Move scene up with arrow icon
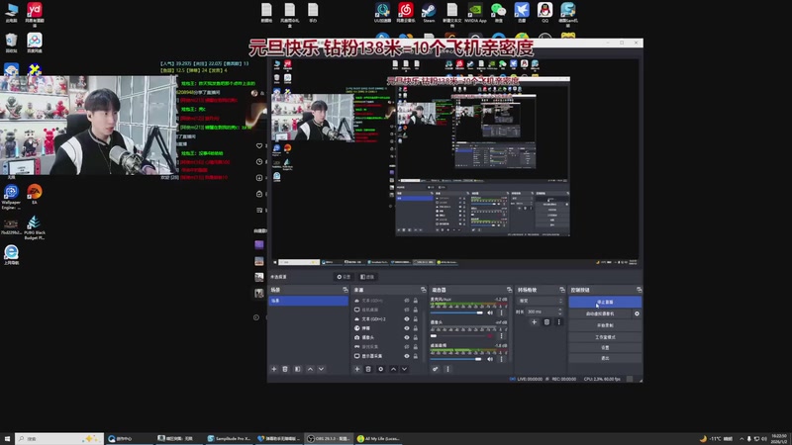This screenshot has width=792, height=445. point(310,369)
